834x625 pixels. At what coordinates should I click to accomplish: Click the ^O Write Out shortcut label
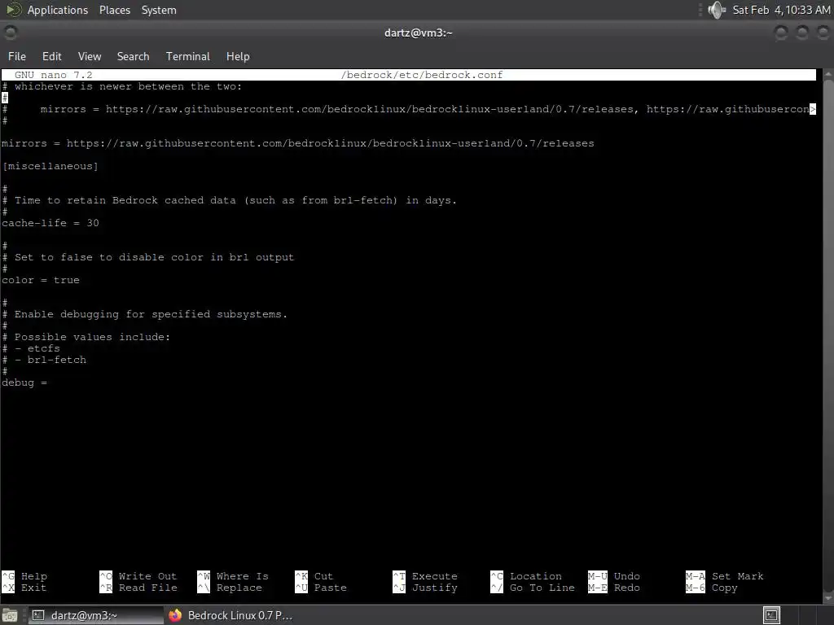[138, 576]
